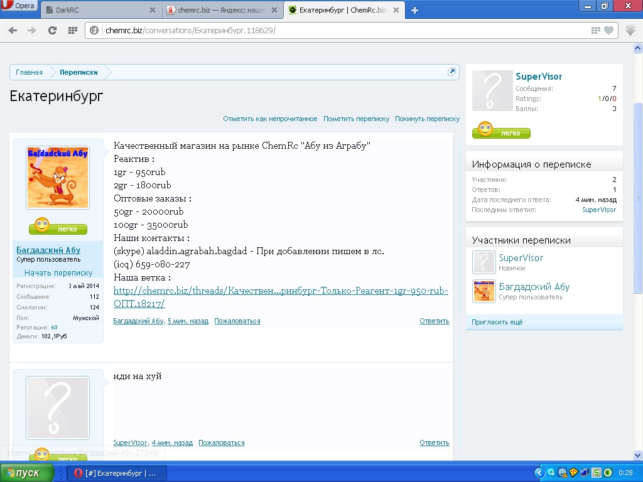Click scrollbar up arrow
Viewport: 643px width, 482px height.
point(638,48)
